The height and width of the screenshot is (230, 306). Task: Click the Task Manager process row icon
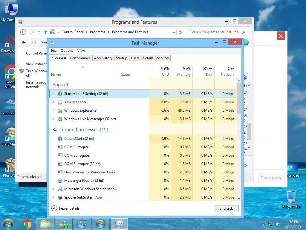[x=60, y=102]
